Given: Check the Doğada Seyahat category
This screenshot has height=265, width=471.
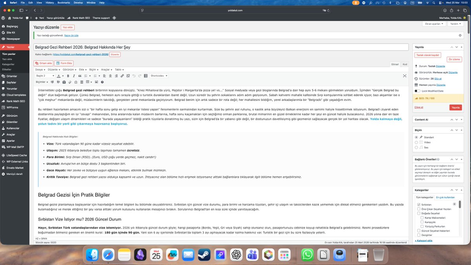Looking at the screenshot, I should [x=419, y=214].
